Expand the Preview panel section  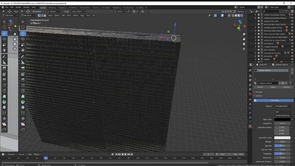tap(259, 92)
